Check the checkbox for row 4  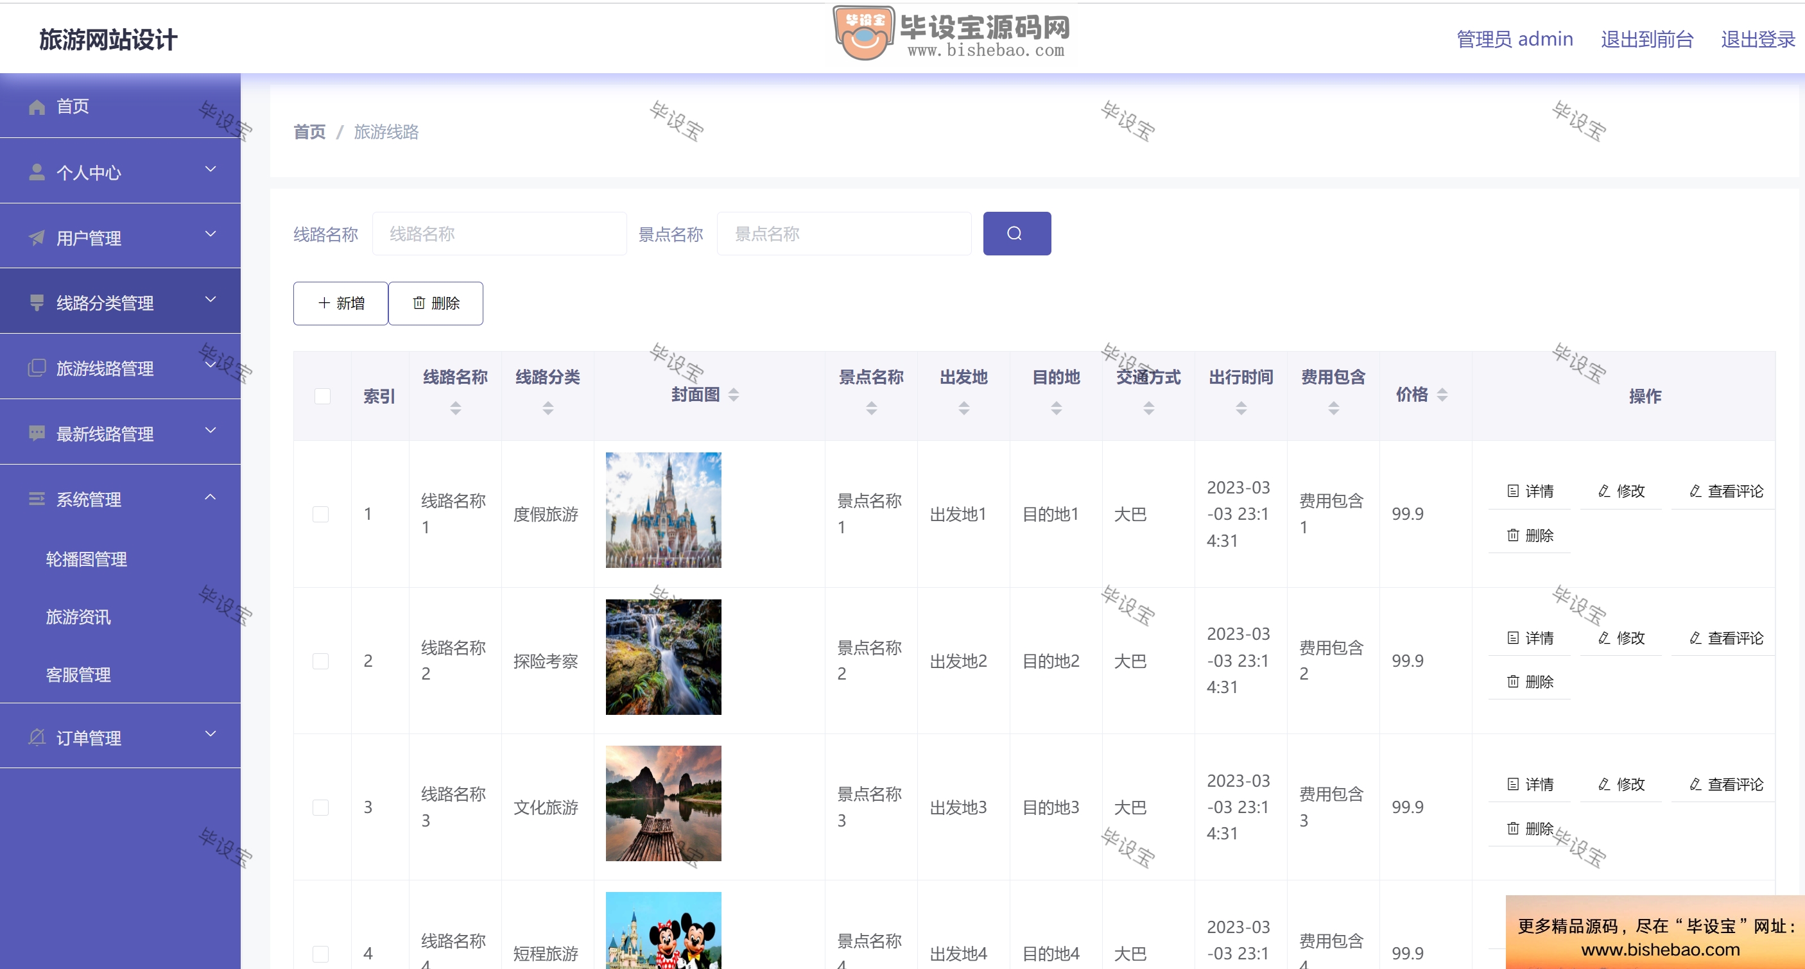[x=320, y=954]
